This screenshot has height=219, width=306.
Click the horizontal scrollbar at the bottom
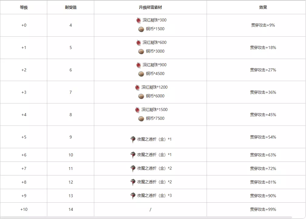pyautogui.click(x=145, y=217)
